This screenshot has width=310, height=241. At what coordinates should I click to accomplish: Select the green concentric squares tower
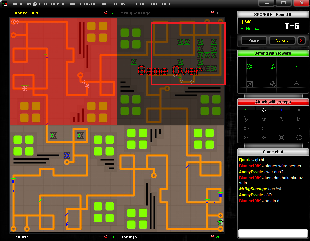point(296,67)
